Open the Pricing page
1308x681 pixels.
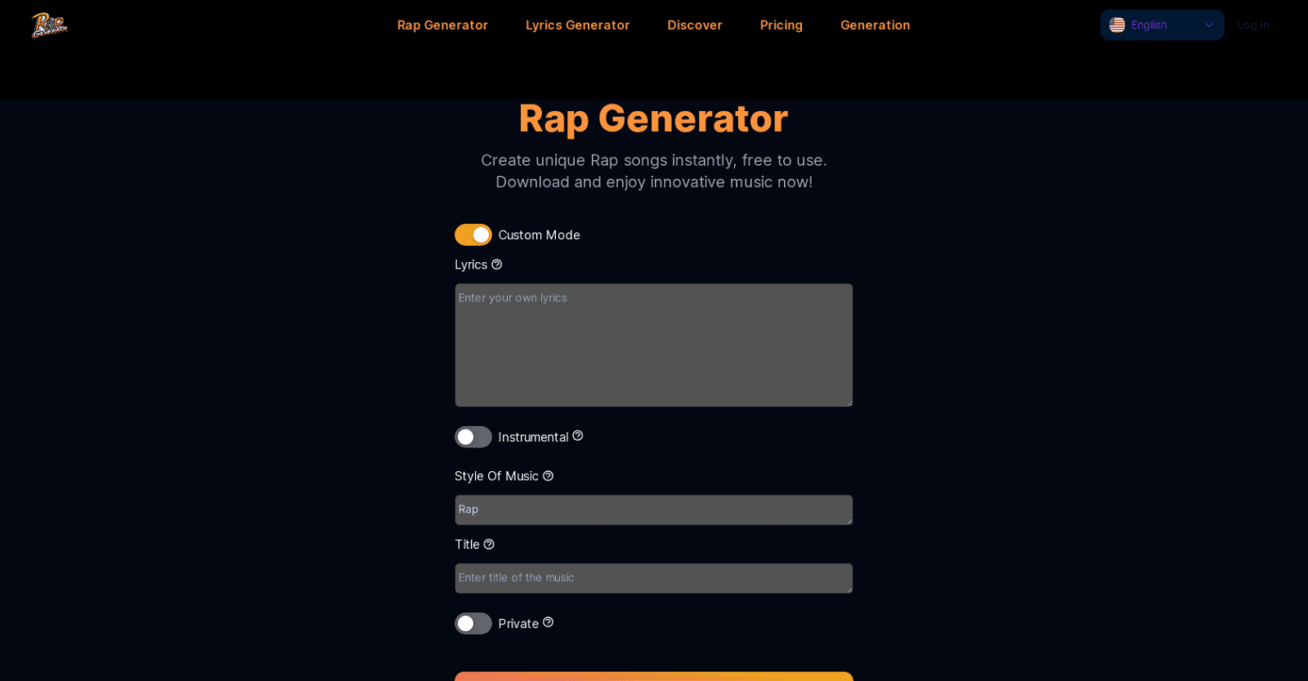pos(780,24)
